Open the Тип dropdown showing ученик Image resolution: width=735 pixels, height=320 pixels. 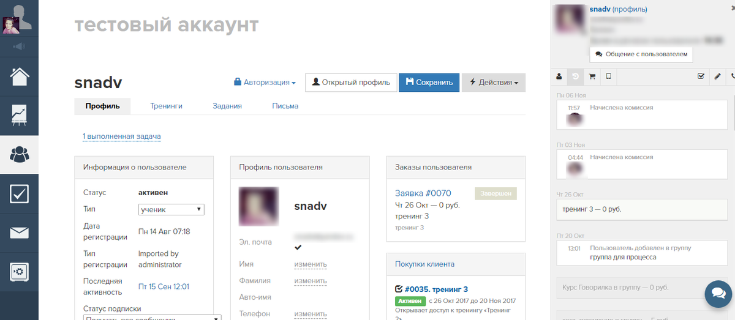tap(171, 210)
